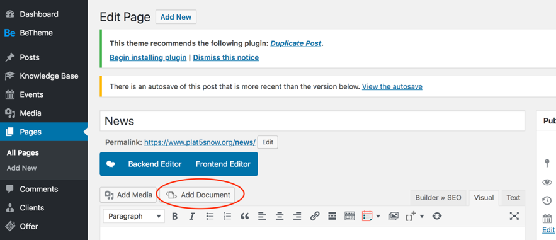Expand the events calendar shortcode dropdown arrow
556x240 pixels.
pyautogui.click(x=378, y=216)
